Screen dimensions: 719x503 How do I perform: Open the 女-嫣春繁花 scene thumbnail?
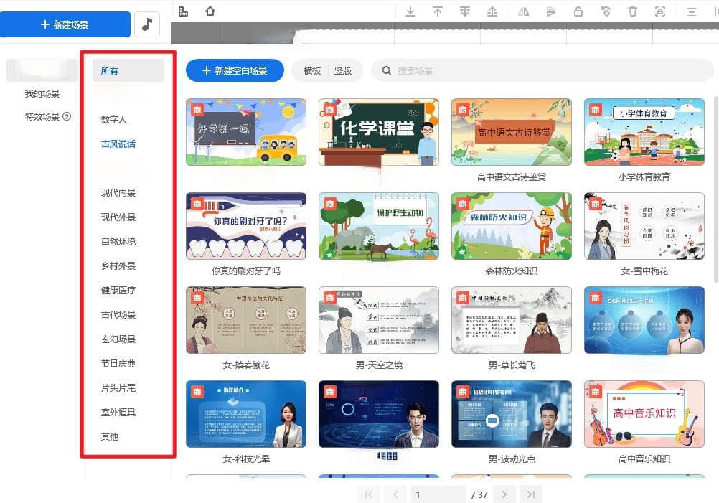tap(246, 320)
